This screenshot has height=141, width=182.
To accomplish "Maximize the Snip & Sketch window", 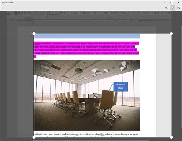I will pyautogui.click(x=171, y=3).
